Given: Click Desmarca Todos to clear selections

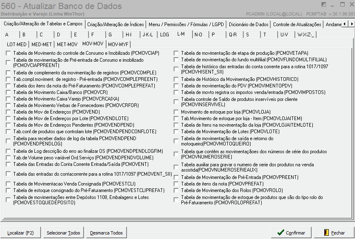Looking at the screenshot, I should point(106,232).
